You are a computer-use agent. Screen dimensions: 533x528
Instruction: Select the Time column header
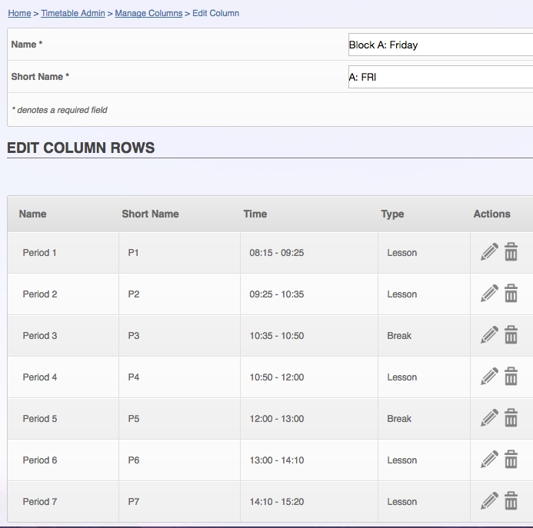point(255,214)
